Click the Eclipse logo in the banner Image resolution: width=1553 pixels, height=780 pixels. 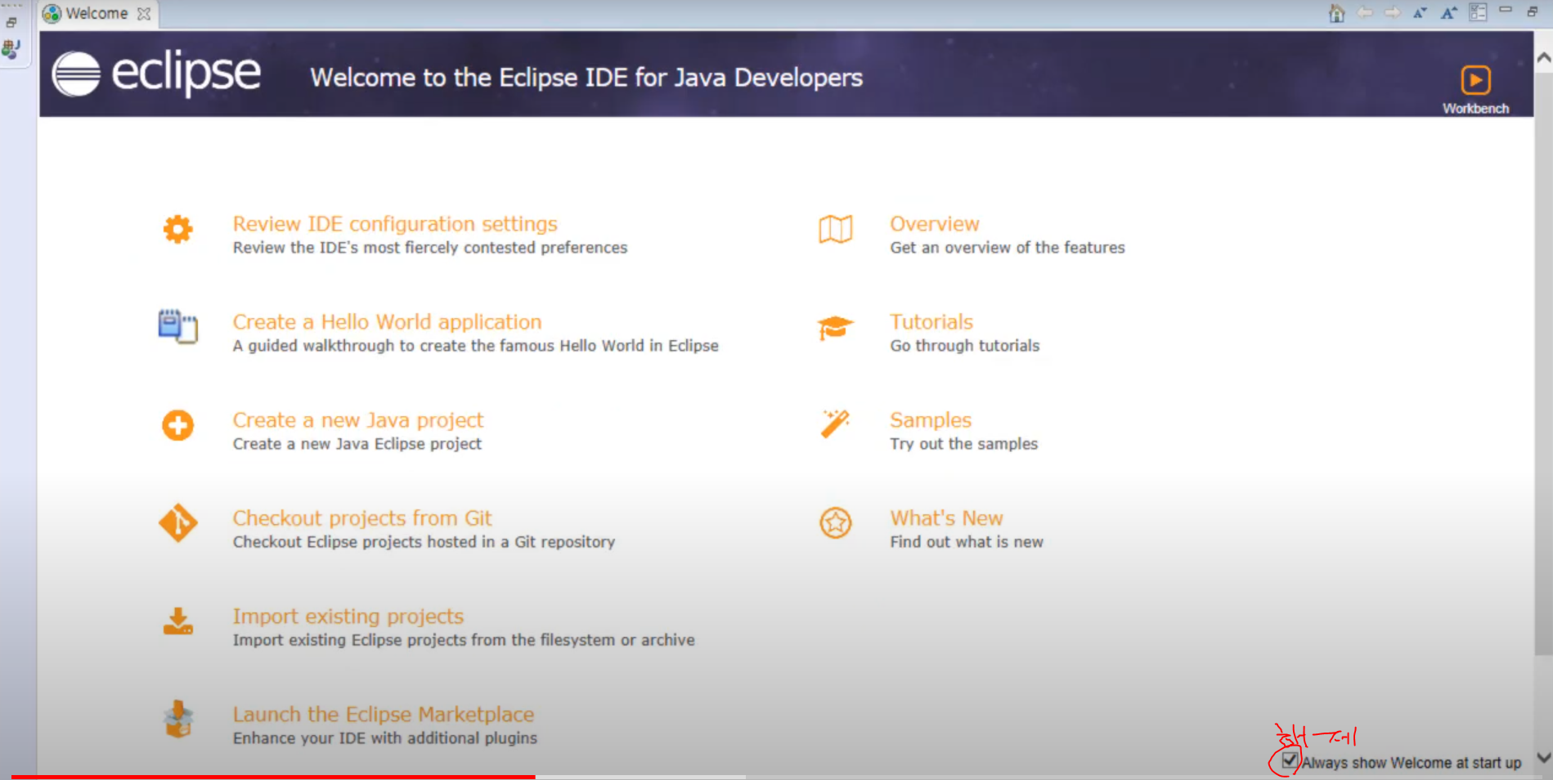tap(156, 74)
